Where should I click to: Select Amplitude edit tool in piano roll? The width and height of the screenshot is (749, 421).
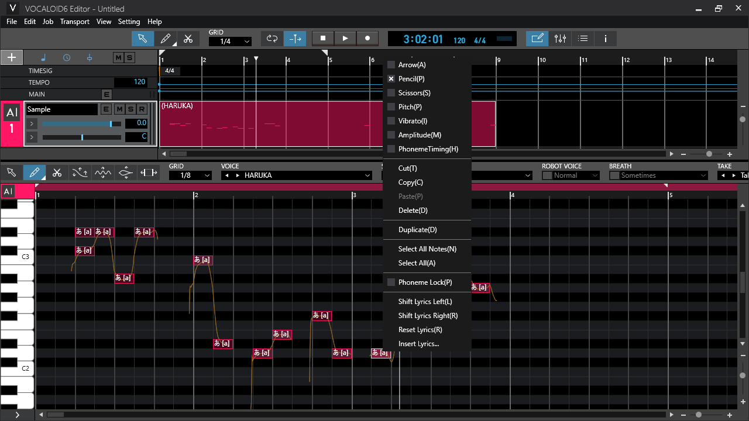(x=125, y=172)
